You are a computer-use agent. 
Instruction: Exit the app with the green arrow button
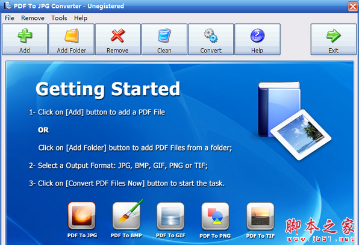(x=333, y=39)
